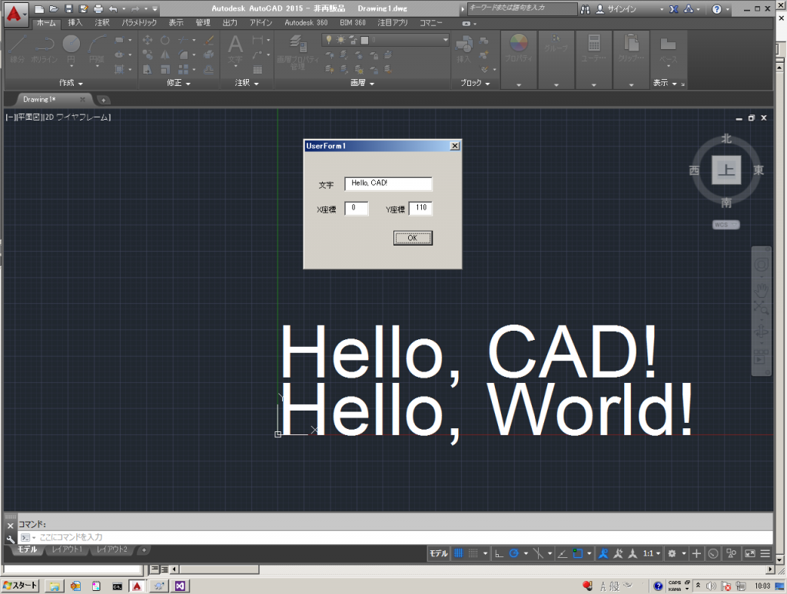The width and height of the screenshot is (787, 594).
Task: Open the 出力 ribbon tab
Action: (x=230, y=22)
